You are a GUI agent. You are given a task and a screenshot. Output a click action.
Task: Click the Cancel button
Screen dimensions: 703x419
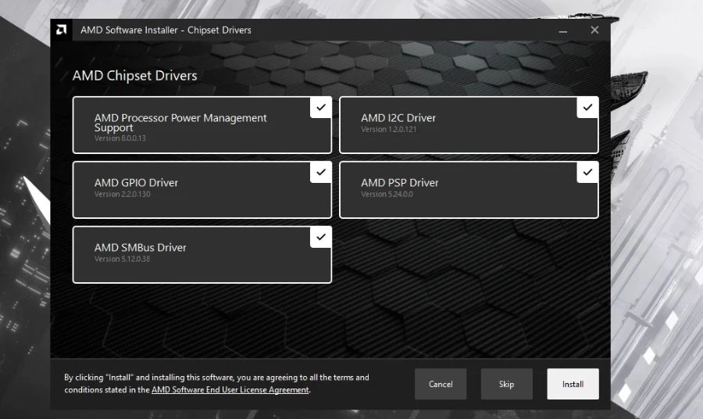coord(441,384)
